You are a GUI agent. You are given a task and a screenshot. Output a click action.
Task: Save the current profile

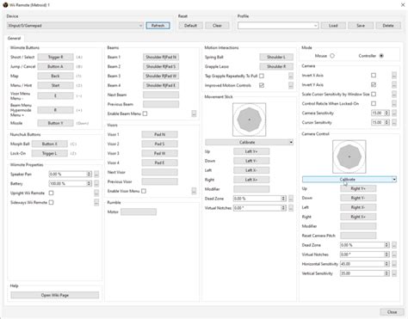click(x=361, y=26)
